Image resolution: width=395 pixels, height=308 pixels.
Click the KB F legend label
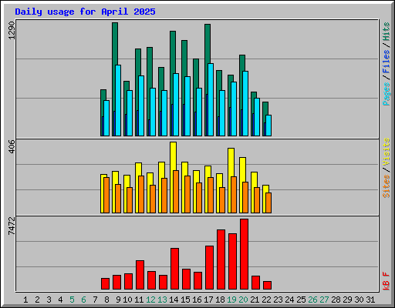pyautogui.click(x=387, y=281)
